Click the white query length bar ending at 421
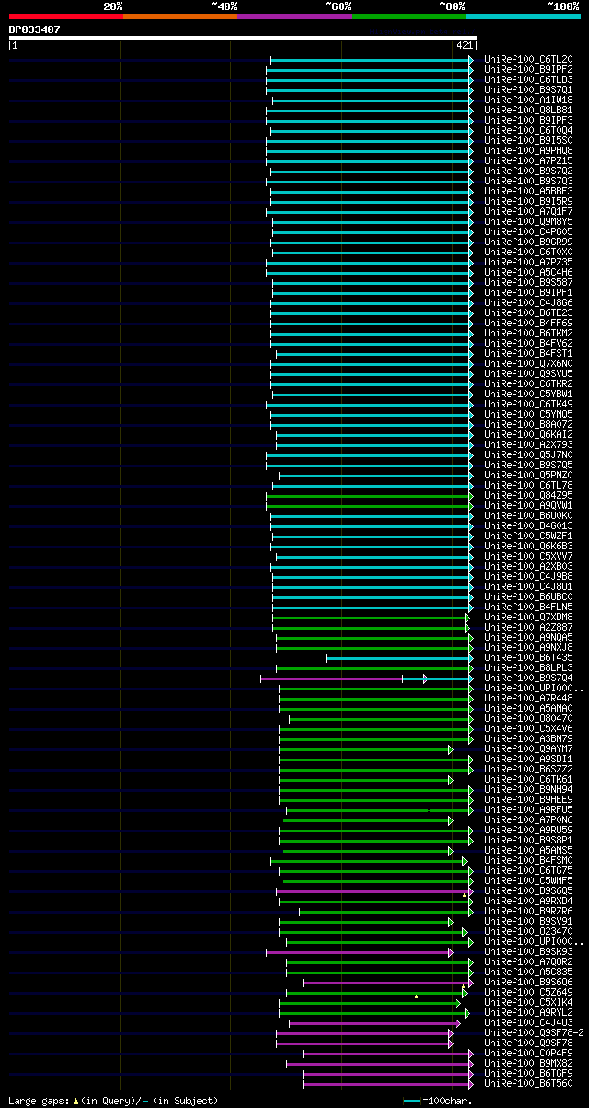Screen dimensions: 589x1108 click(242, 38)
